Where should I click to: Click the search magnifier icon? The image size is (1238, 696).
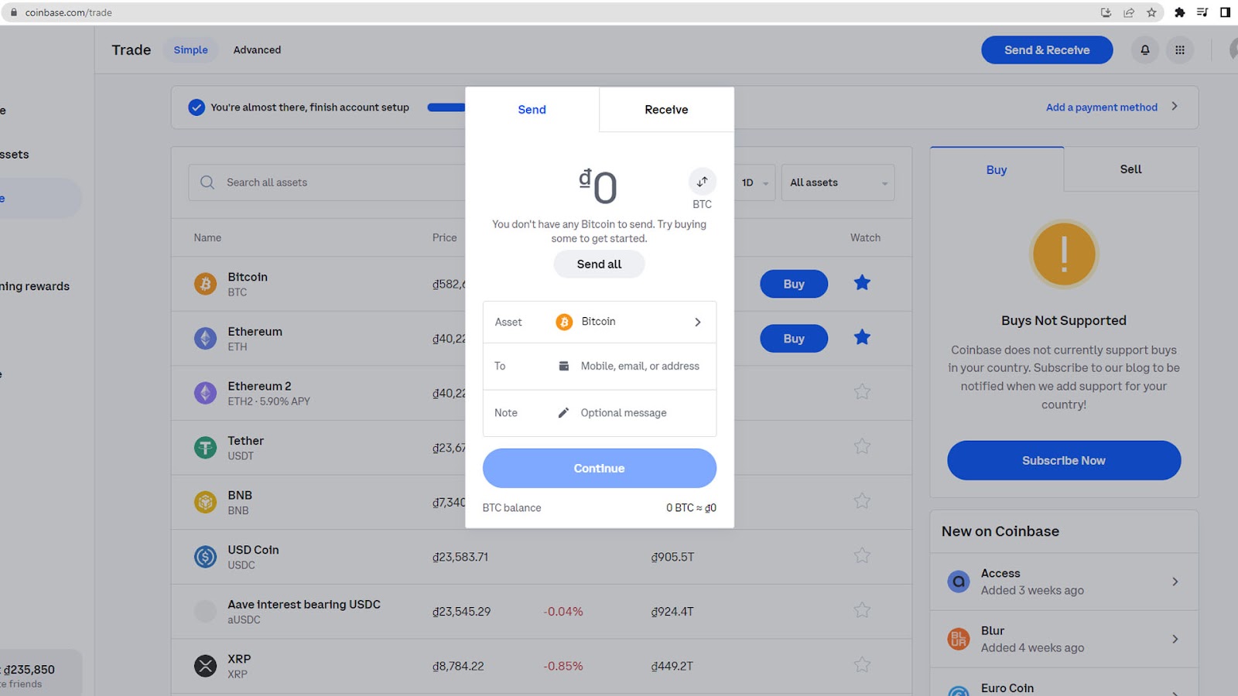tap(207, 183)
